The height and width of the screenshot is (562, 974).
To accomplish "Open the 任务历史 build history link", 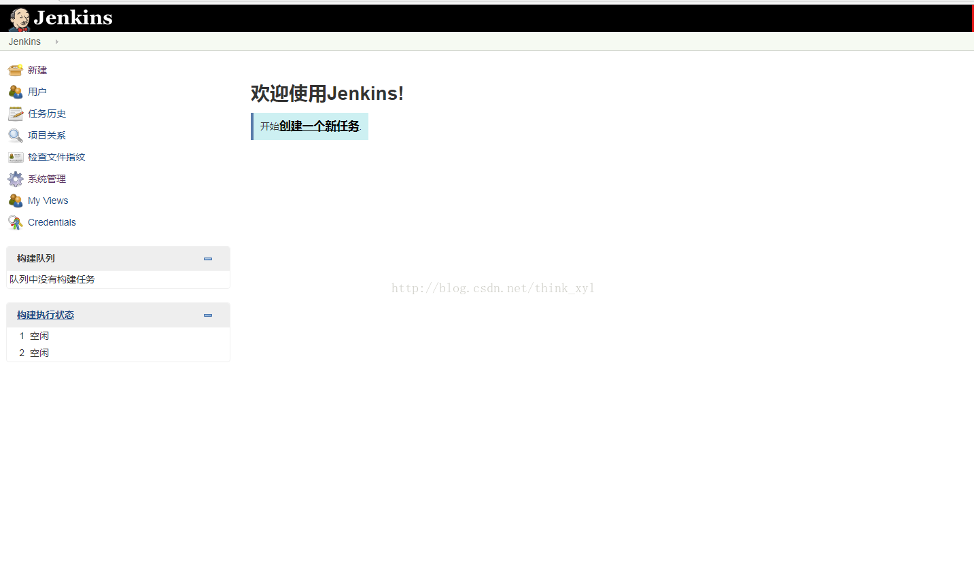I will coord(47,113).
